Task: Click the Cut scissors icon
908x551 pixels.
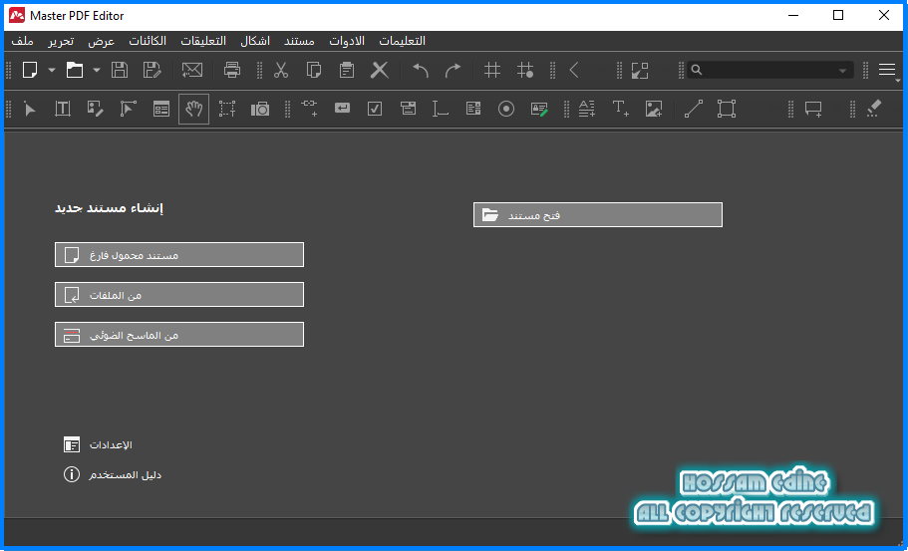Action: pyautogui.click(x=281, y=70)
